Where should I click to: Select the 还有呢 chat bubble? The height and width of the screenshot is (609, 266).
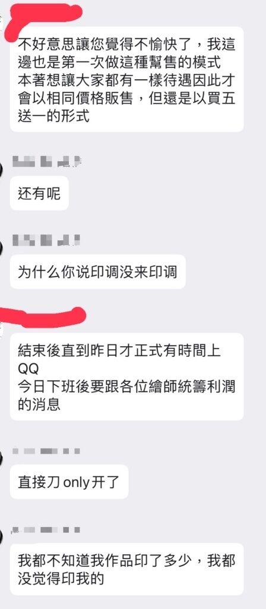[x=39, y=193]
